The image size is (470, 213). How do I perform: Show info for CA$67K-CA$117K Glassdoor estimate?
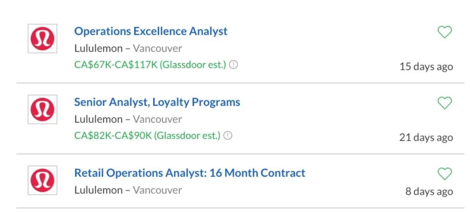pyautogui.click(x=234, y=65)
